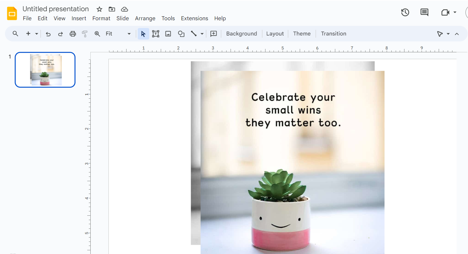Image resolution: width=468 pixels, height=254 pixels.
Task: Click the undo arrow icon
Action: pos(48,34)
